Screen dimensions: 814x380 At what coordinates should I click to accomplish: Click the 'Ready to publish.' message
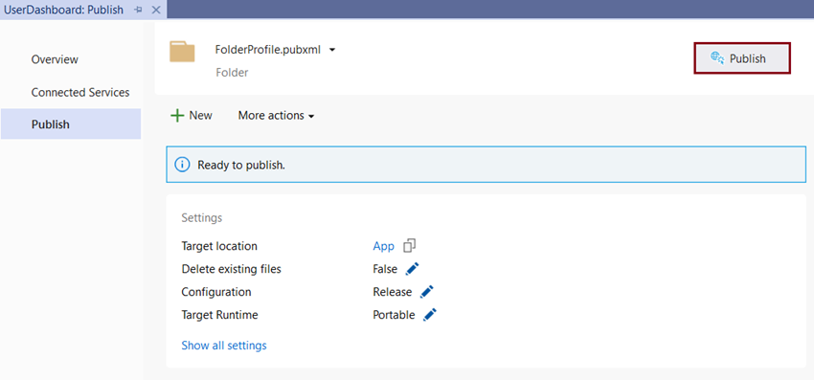pyautogui.click(x=241, y=166)
